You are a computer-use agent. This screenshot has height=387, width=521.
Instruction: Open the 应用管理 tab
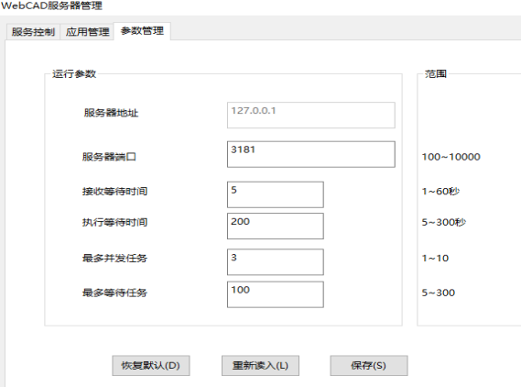[87, 32]
